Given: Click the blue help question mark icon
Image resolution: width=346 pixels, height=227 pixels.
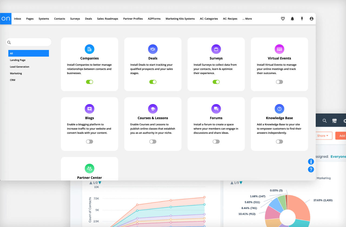Looking at the screenshot, I should click(x=311, y=169).
